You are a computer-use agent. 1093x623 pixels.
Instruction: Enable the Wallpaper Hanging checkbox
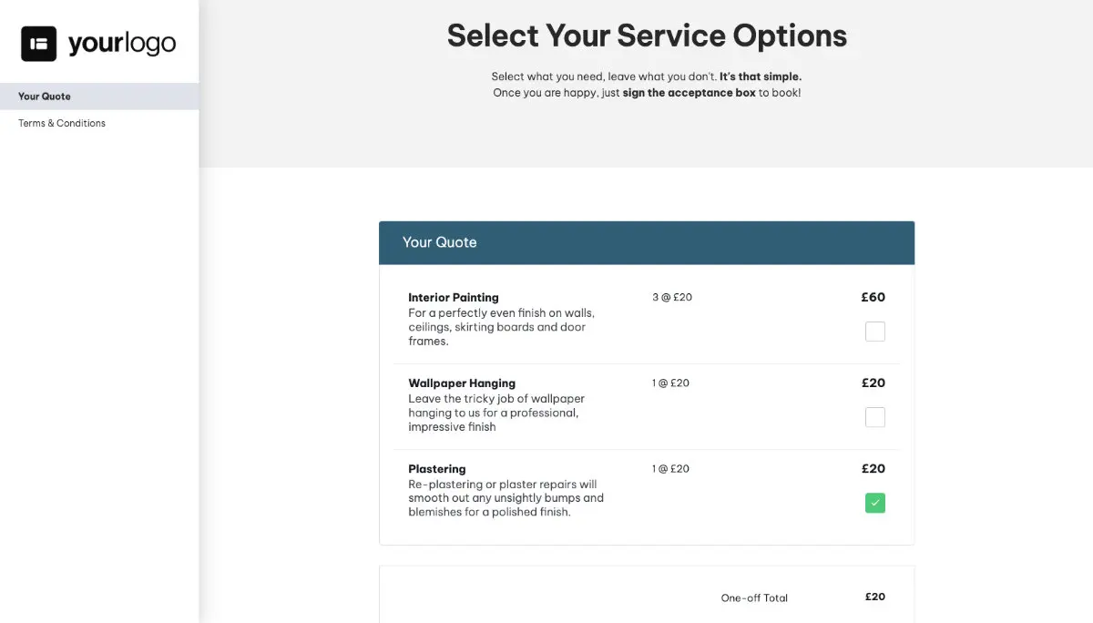[x=874, y=416]
